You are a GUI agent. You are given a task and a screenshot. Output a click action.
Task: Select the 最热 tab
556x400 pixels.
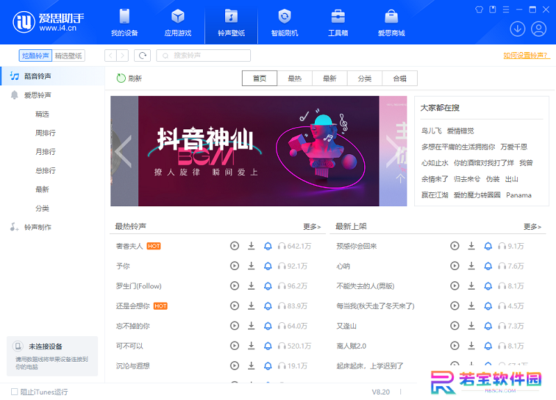pos(295,78)
